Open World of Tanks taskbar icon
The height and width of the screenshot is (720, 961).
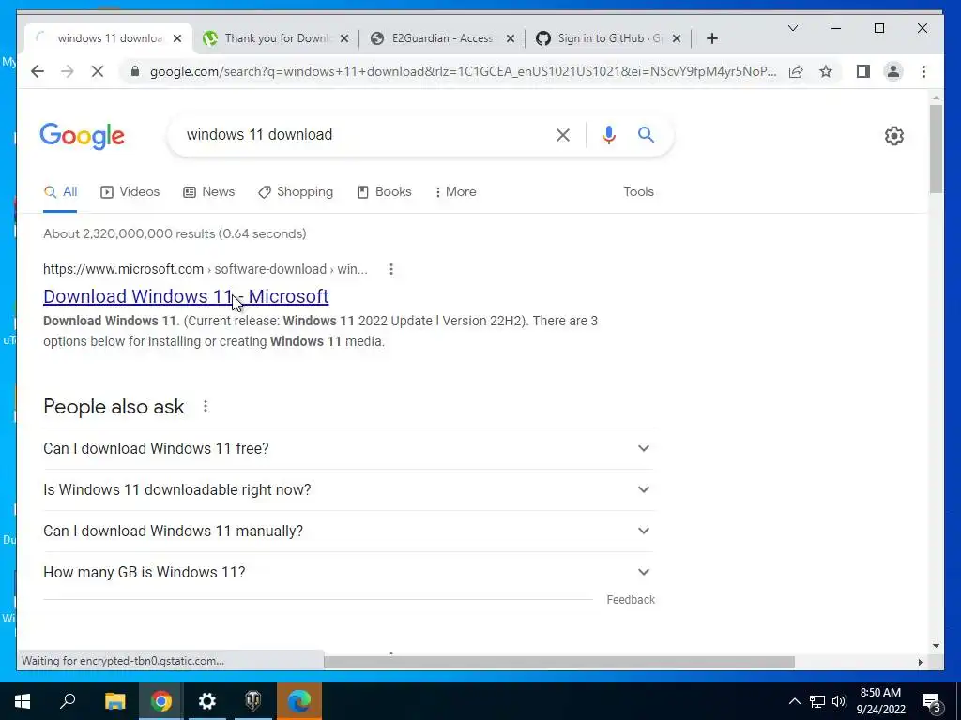[x=253, y=701]
